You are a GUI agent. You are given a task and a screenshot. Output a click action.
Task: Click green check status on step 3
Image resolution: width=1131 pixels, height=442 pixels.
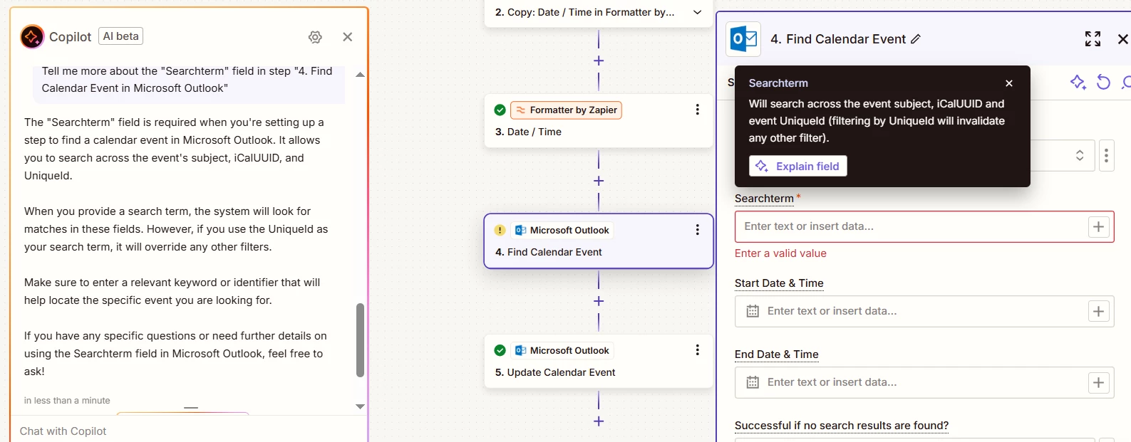pos(500,110)
